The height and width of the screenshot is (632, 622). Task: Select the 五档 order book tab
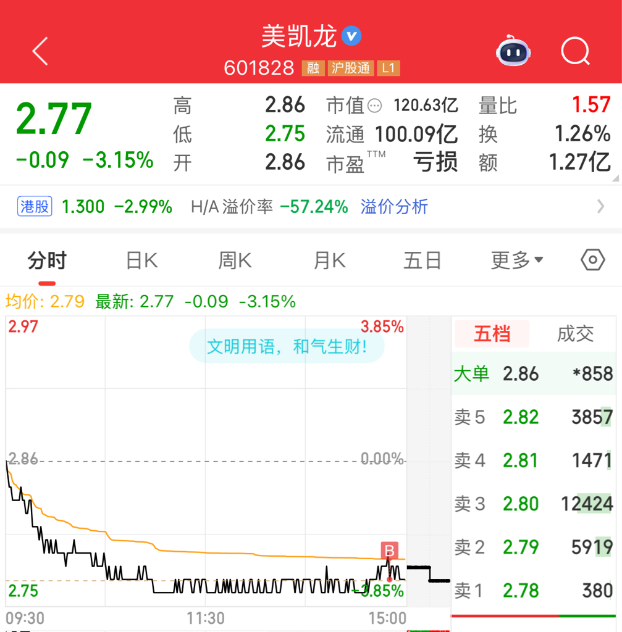492,334
